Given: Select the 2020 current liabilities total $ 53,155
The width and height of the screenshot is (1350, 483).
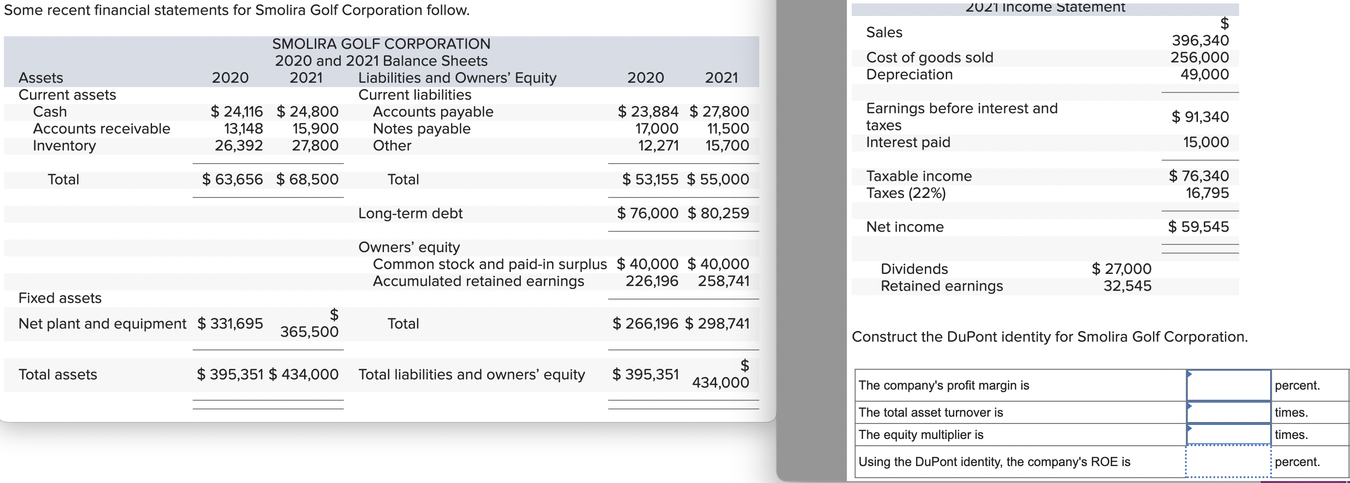Looking at the screenshot, I should click(x=650, y=179).
